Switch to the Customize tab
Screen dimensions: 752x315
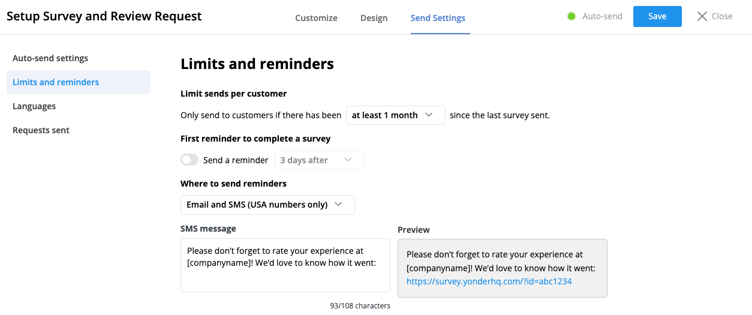[x=316, y=18]
